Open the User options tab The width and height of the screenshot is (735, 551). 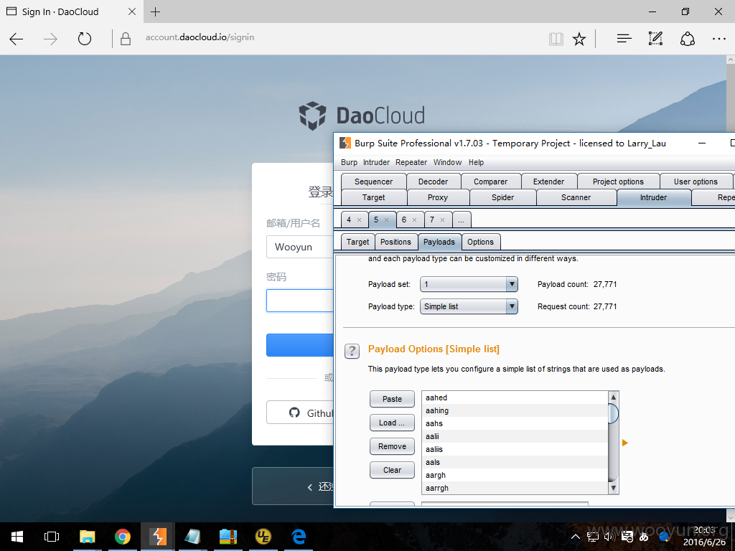[696, 182]
